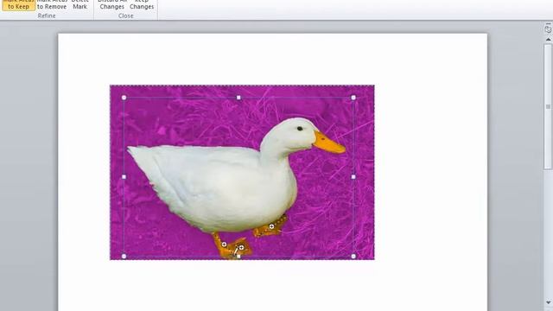Click Keep Changes to apply removal
Screen dimensions: 553x311
coord(142,5)
